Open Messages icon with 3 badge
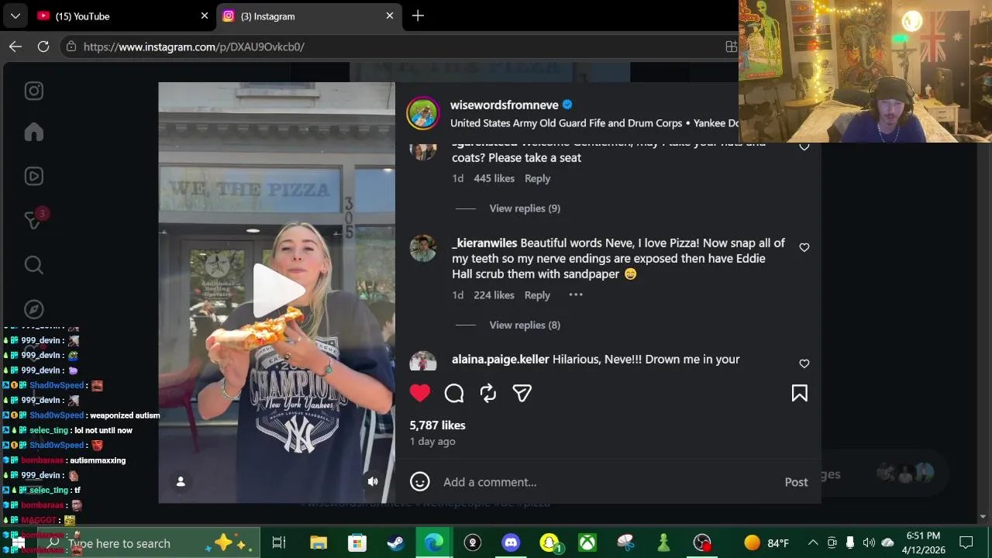The image size is (992, 558). (34, 220)
